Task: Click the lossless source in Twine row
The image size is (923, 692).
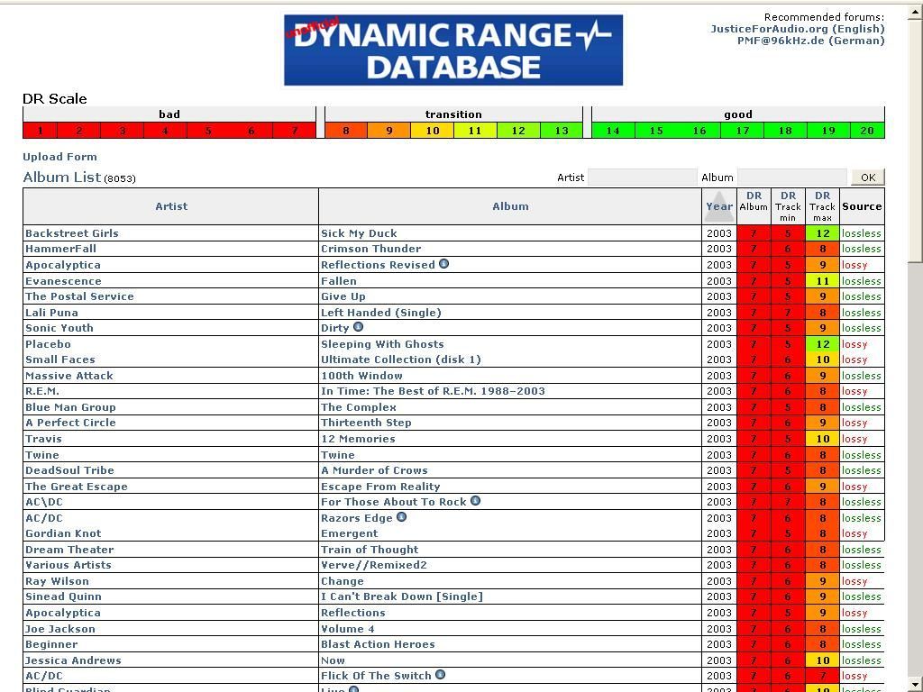Action: (862, 455)
